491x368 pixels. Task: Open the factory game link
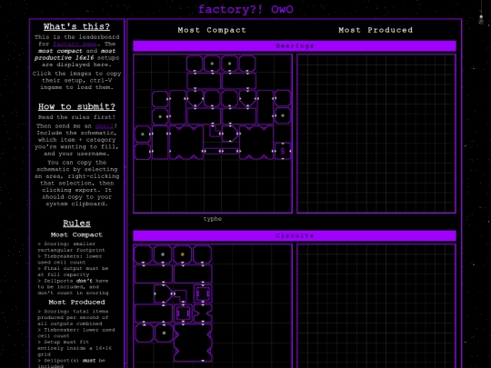click(x=75, y=45)
